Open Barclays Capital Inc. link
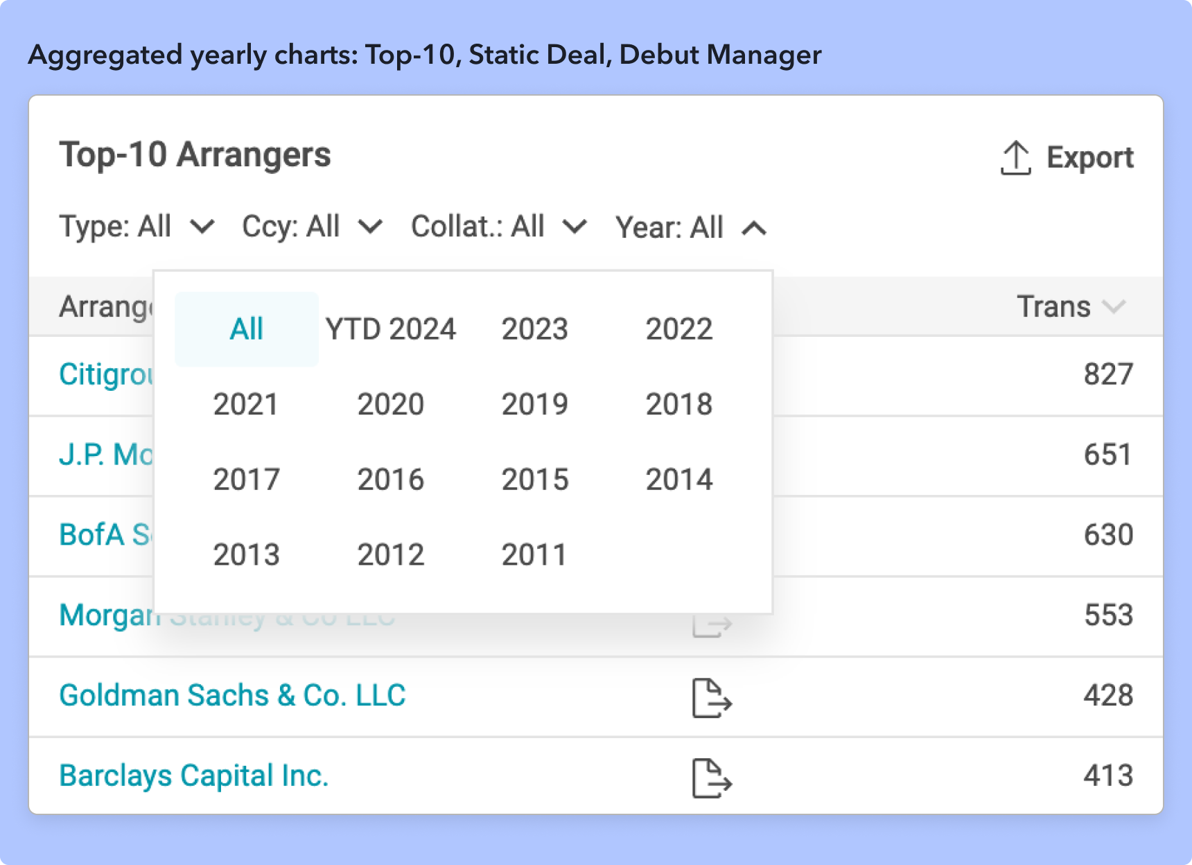 pos(193,776)
